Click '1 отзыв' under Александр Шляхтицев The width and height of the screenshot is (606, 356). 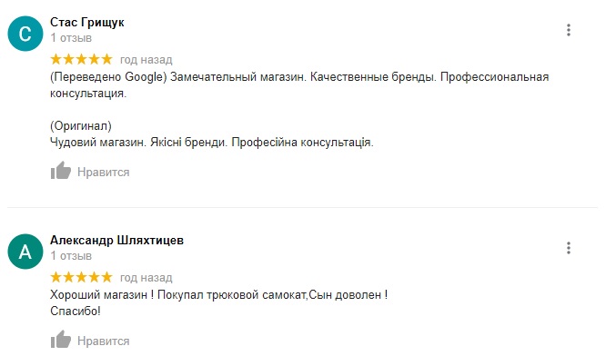point(71,256)
